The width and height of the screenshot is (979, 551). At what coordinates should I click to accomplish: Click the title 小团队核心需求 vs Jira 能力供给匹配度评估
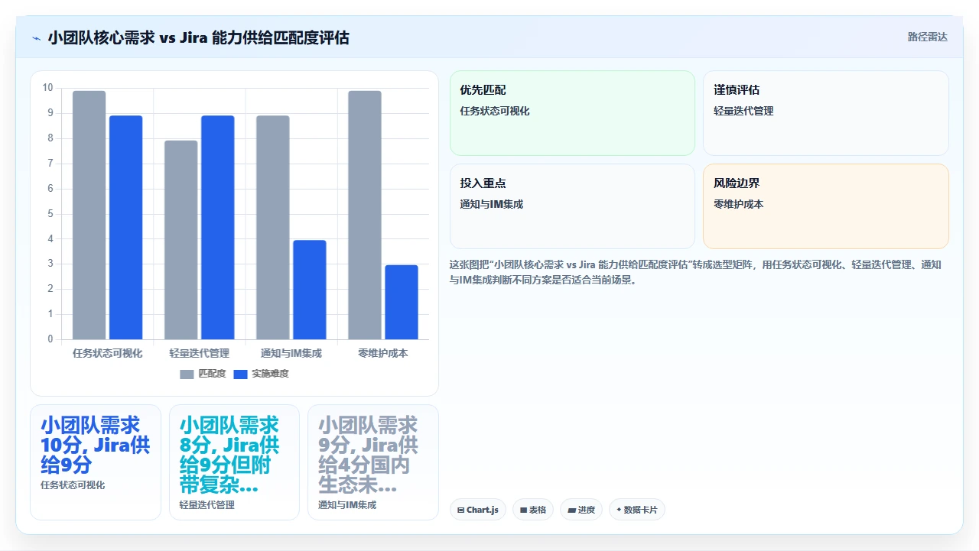(199, 37)
